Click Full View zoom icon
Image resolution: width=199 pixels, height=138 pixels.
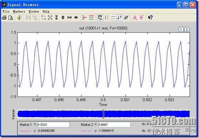point(50,17)
